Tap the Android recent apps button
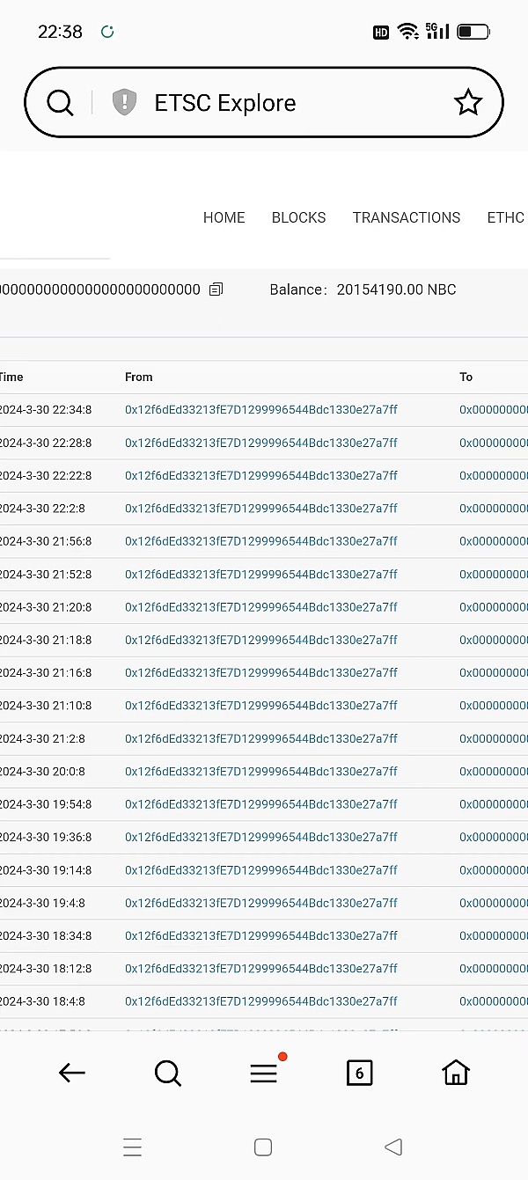The height and width of the screenshot is (1180, 528). point(132,1147)
